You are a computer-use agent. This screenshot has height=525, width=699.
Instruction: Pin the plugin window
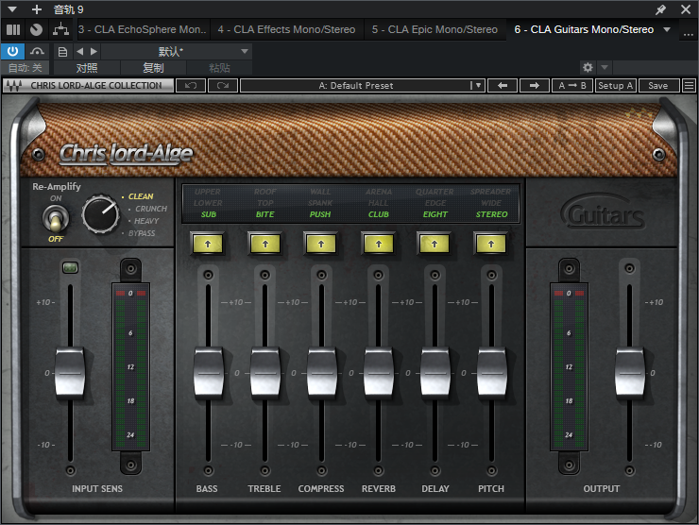coord(660,9)
